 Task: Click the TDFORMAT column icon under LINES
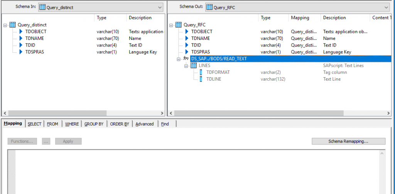201,72
